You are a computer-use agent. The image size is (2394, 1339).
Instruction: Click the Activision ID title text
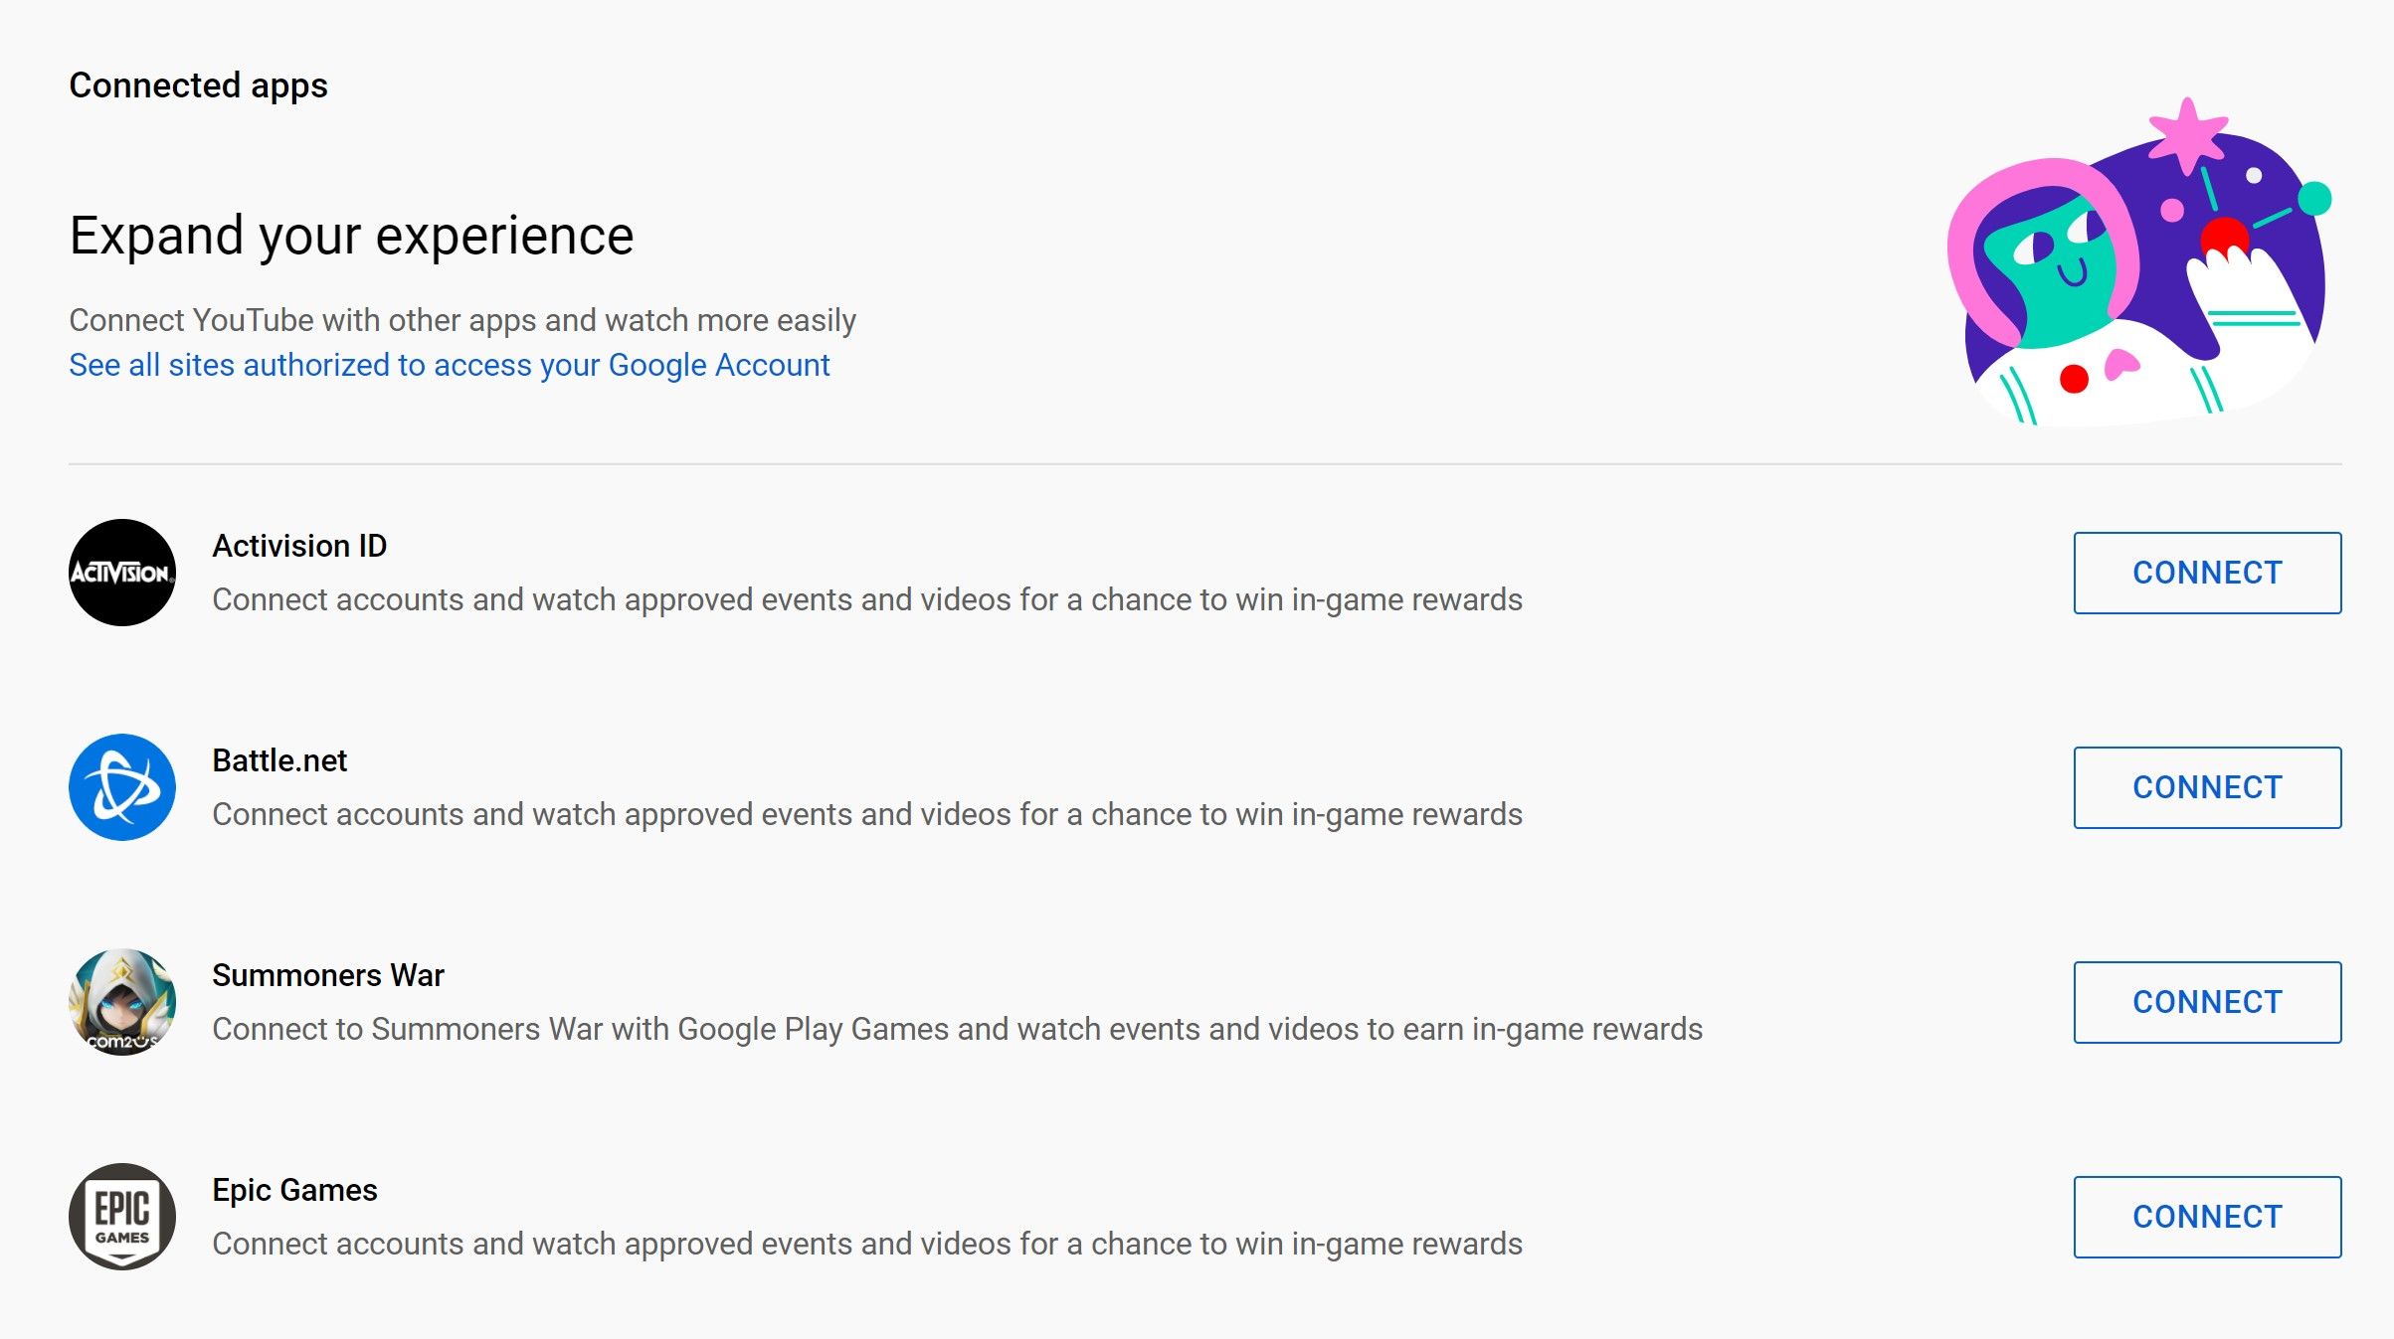click(299, 546)
